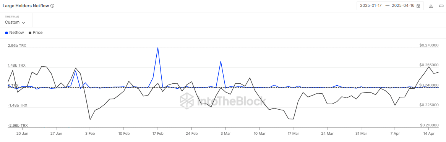Click the 17 Feb netflow spike peak
This screenshot has width=446, height=142.
click(157, 48)
